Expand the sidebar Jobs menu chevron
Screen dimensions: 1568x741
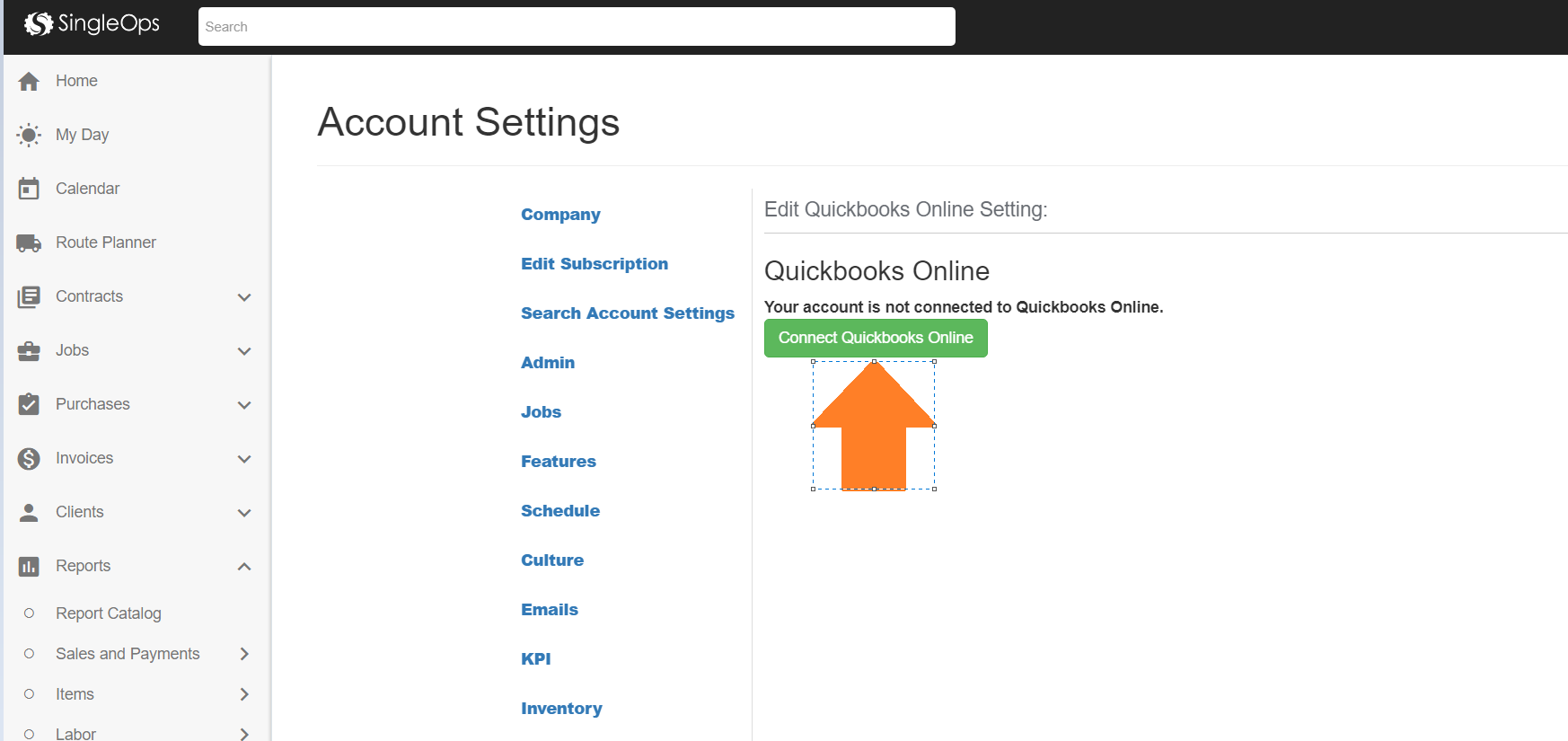[244, 351]
